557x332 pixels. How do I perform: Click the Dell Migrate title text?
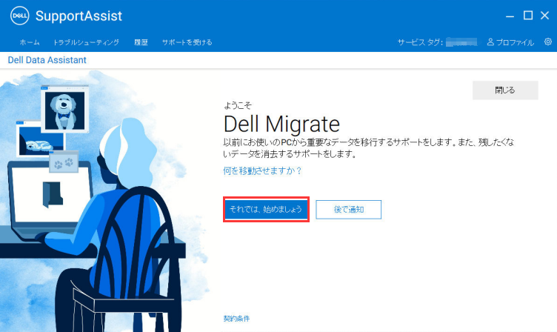click(281, 124)
